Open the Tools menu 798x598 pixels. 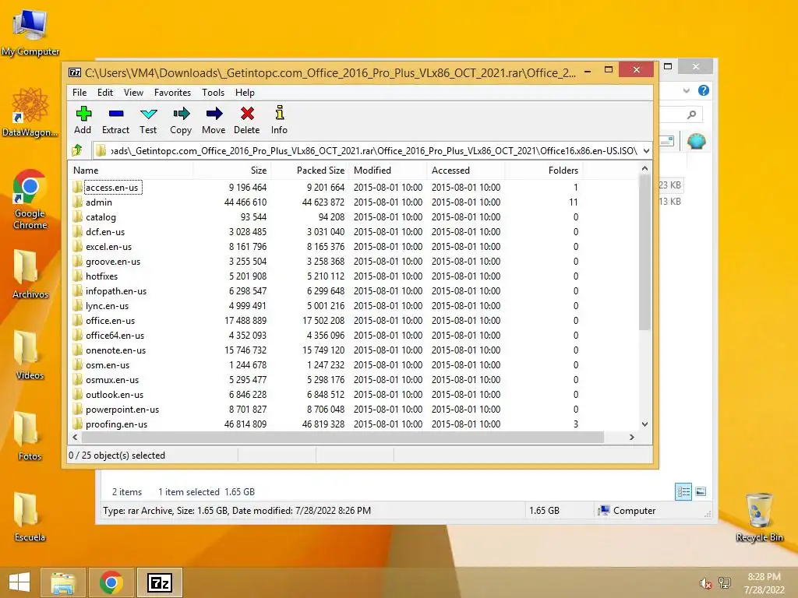213,93
